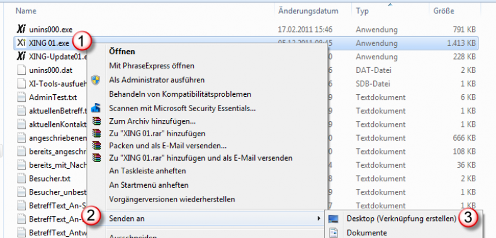Choose Desktop (Verknüpfung erstellen) in submenu
496x238 pixels.
point(402,219)
